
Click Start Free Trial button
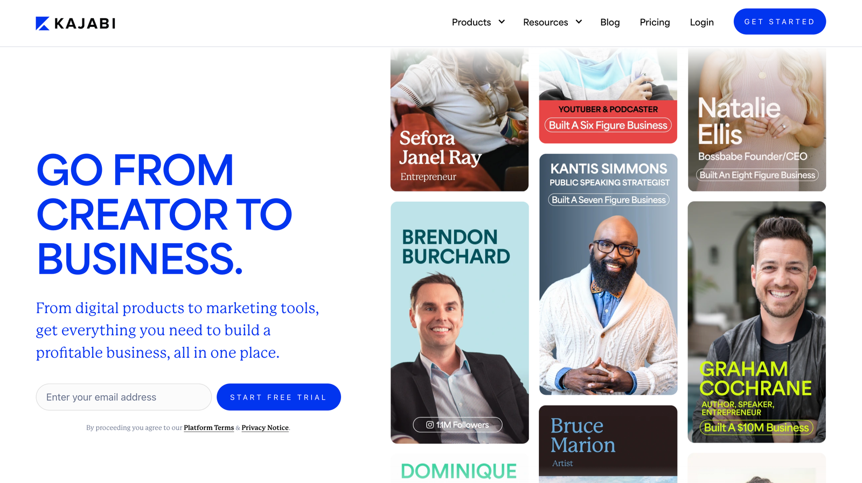pos(279,397)
